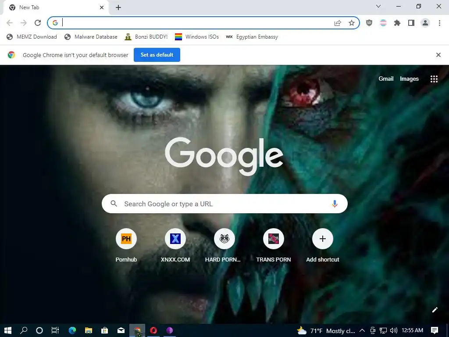Open Cortana circle icon
Viewport: 449px width, 337px height.
point(39,330)
